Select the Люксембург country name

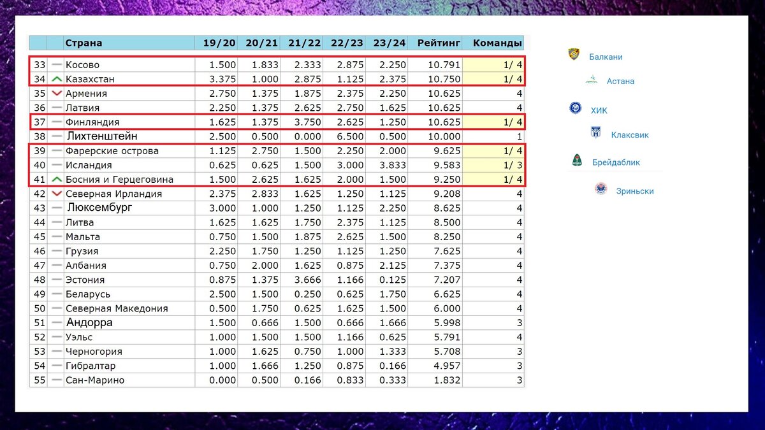pyautogui.click(x=99, y=208)
